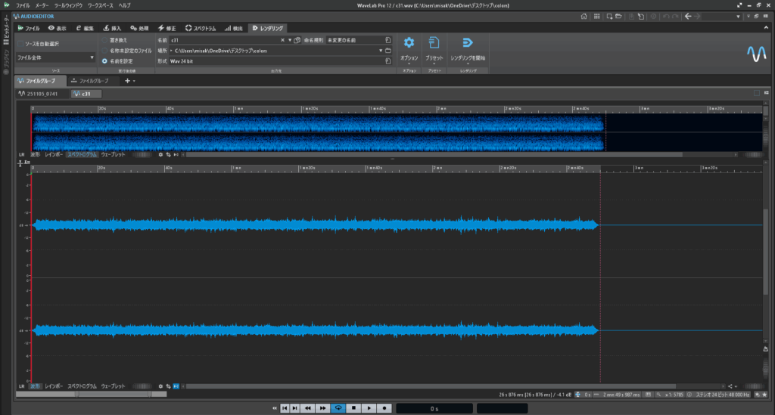This screenshot has width=775, height=415.
Task: Select the 置き換え radio button
Action: coord(104,39)
